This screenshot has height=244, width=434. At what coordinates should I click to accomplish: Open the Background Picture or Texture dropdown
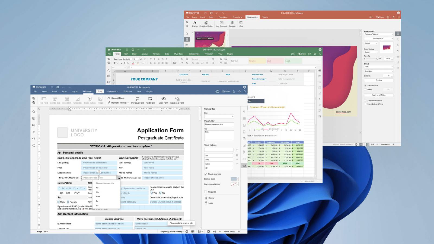pyautogui.click(x=378, y=34)
